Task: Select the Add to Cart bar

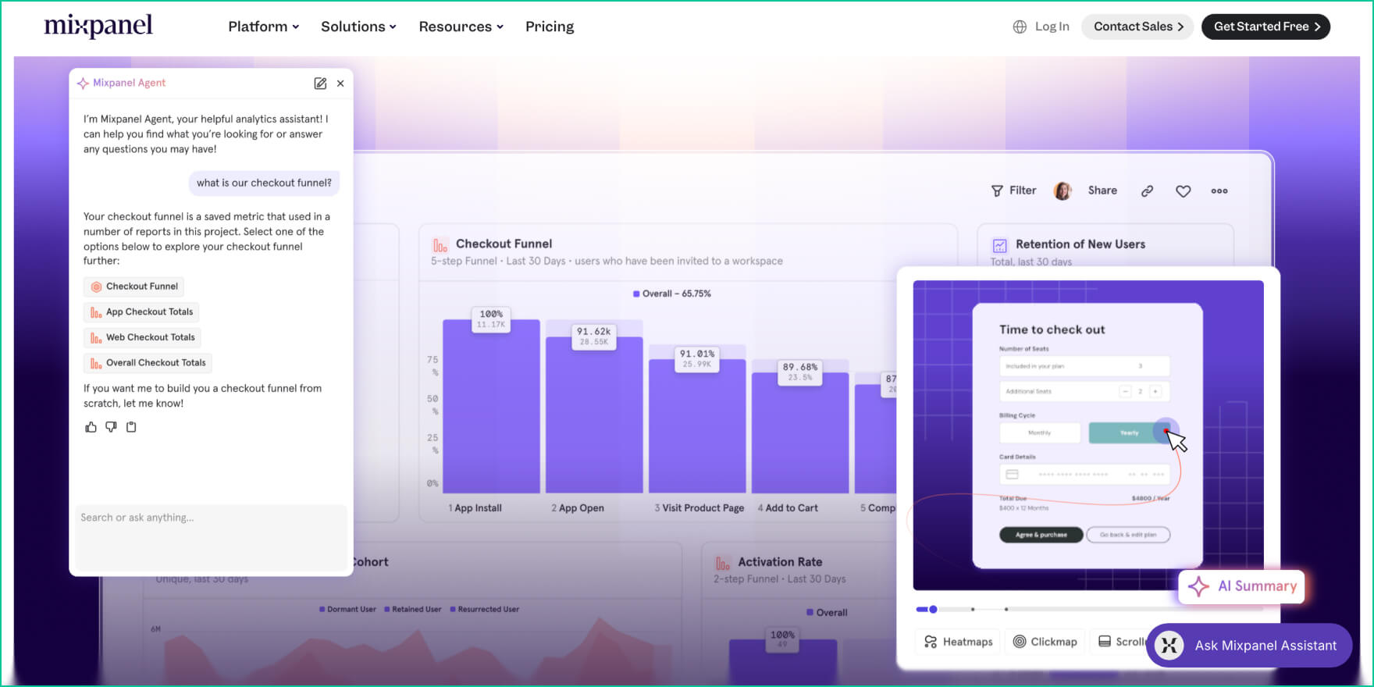Action: pyautogui.click(x=800, y=432)
